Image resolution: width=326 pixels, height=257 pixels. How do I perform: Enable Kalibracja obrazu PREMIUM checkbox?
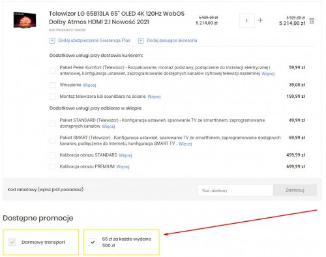(x=53, y=167)
